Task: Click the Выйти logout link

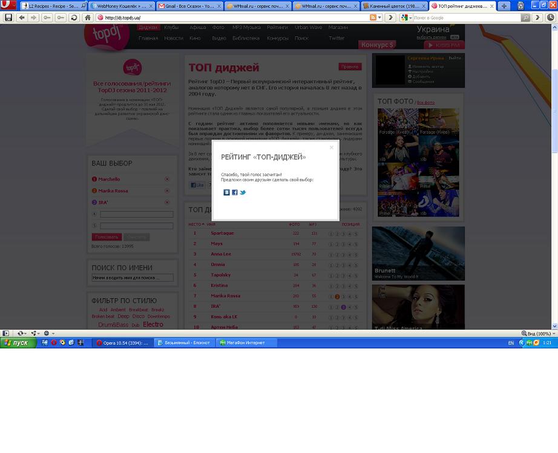Action: [455, 58]
